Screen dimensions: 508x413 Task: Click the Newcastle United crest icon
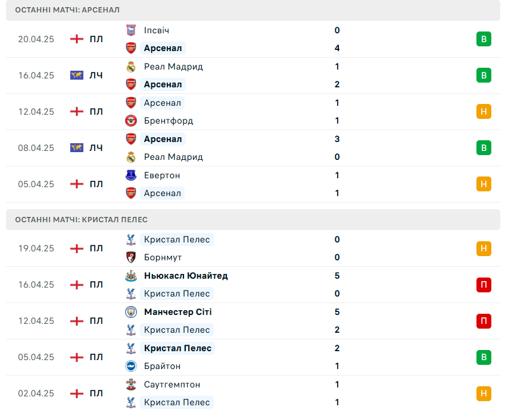131,276
